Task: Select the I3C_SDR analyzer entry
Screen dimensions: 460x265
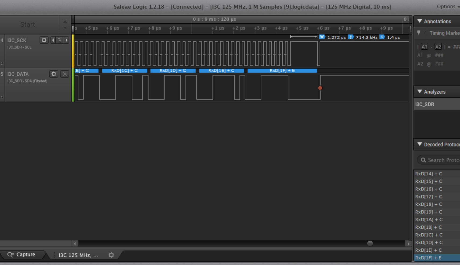Action: tap(425, 104)
